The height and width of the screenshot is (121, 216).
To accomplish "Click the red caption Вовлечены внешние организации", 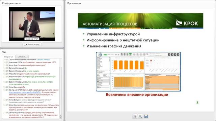I will coord(137,95).
